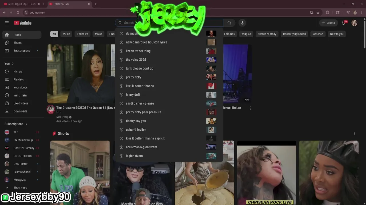Image resolution: width=366 pixels, height=205 pixels.
Task: Choose suggestion 'christmas legion fivem'
Action: click(x=169, y=147)
